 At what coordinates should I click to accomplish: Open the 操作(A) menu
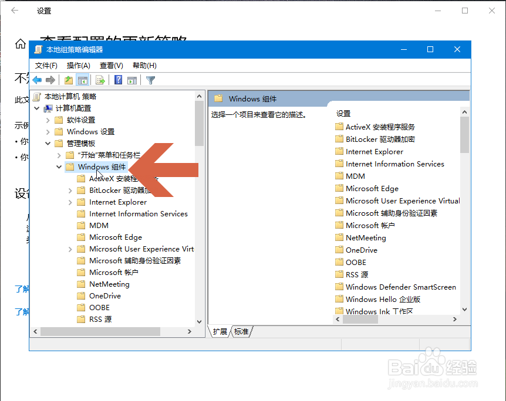click(79, 66)
